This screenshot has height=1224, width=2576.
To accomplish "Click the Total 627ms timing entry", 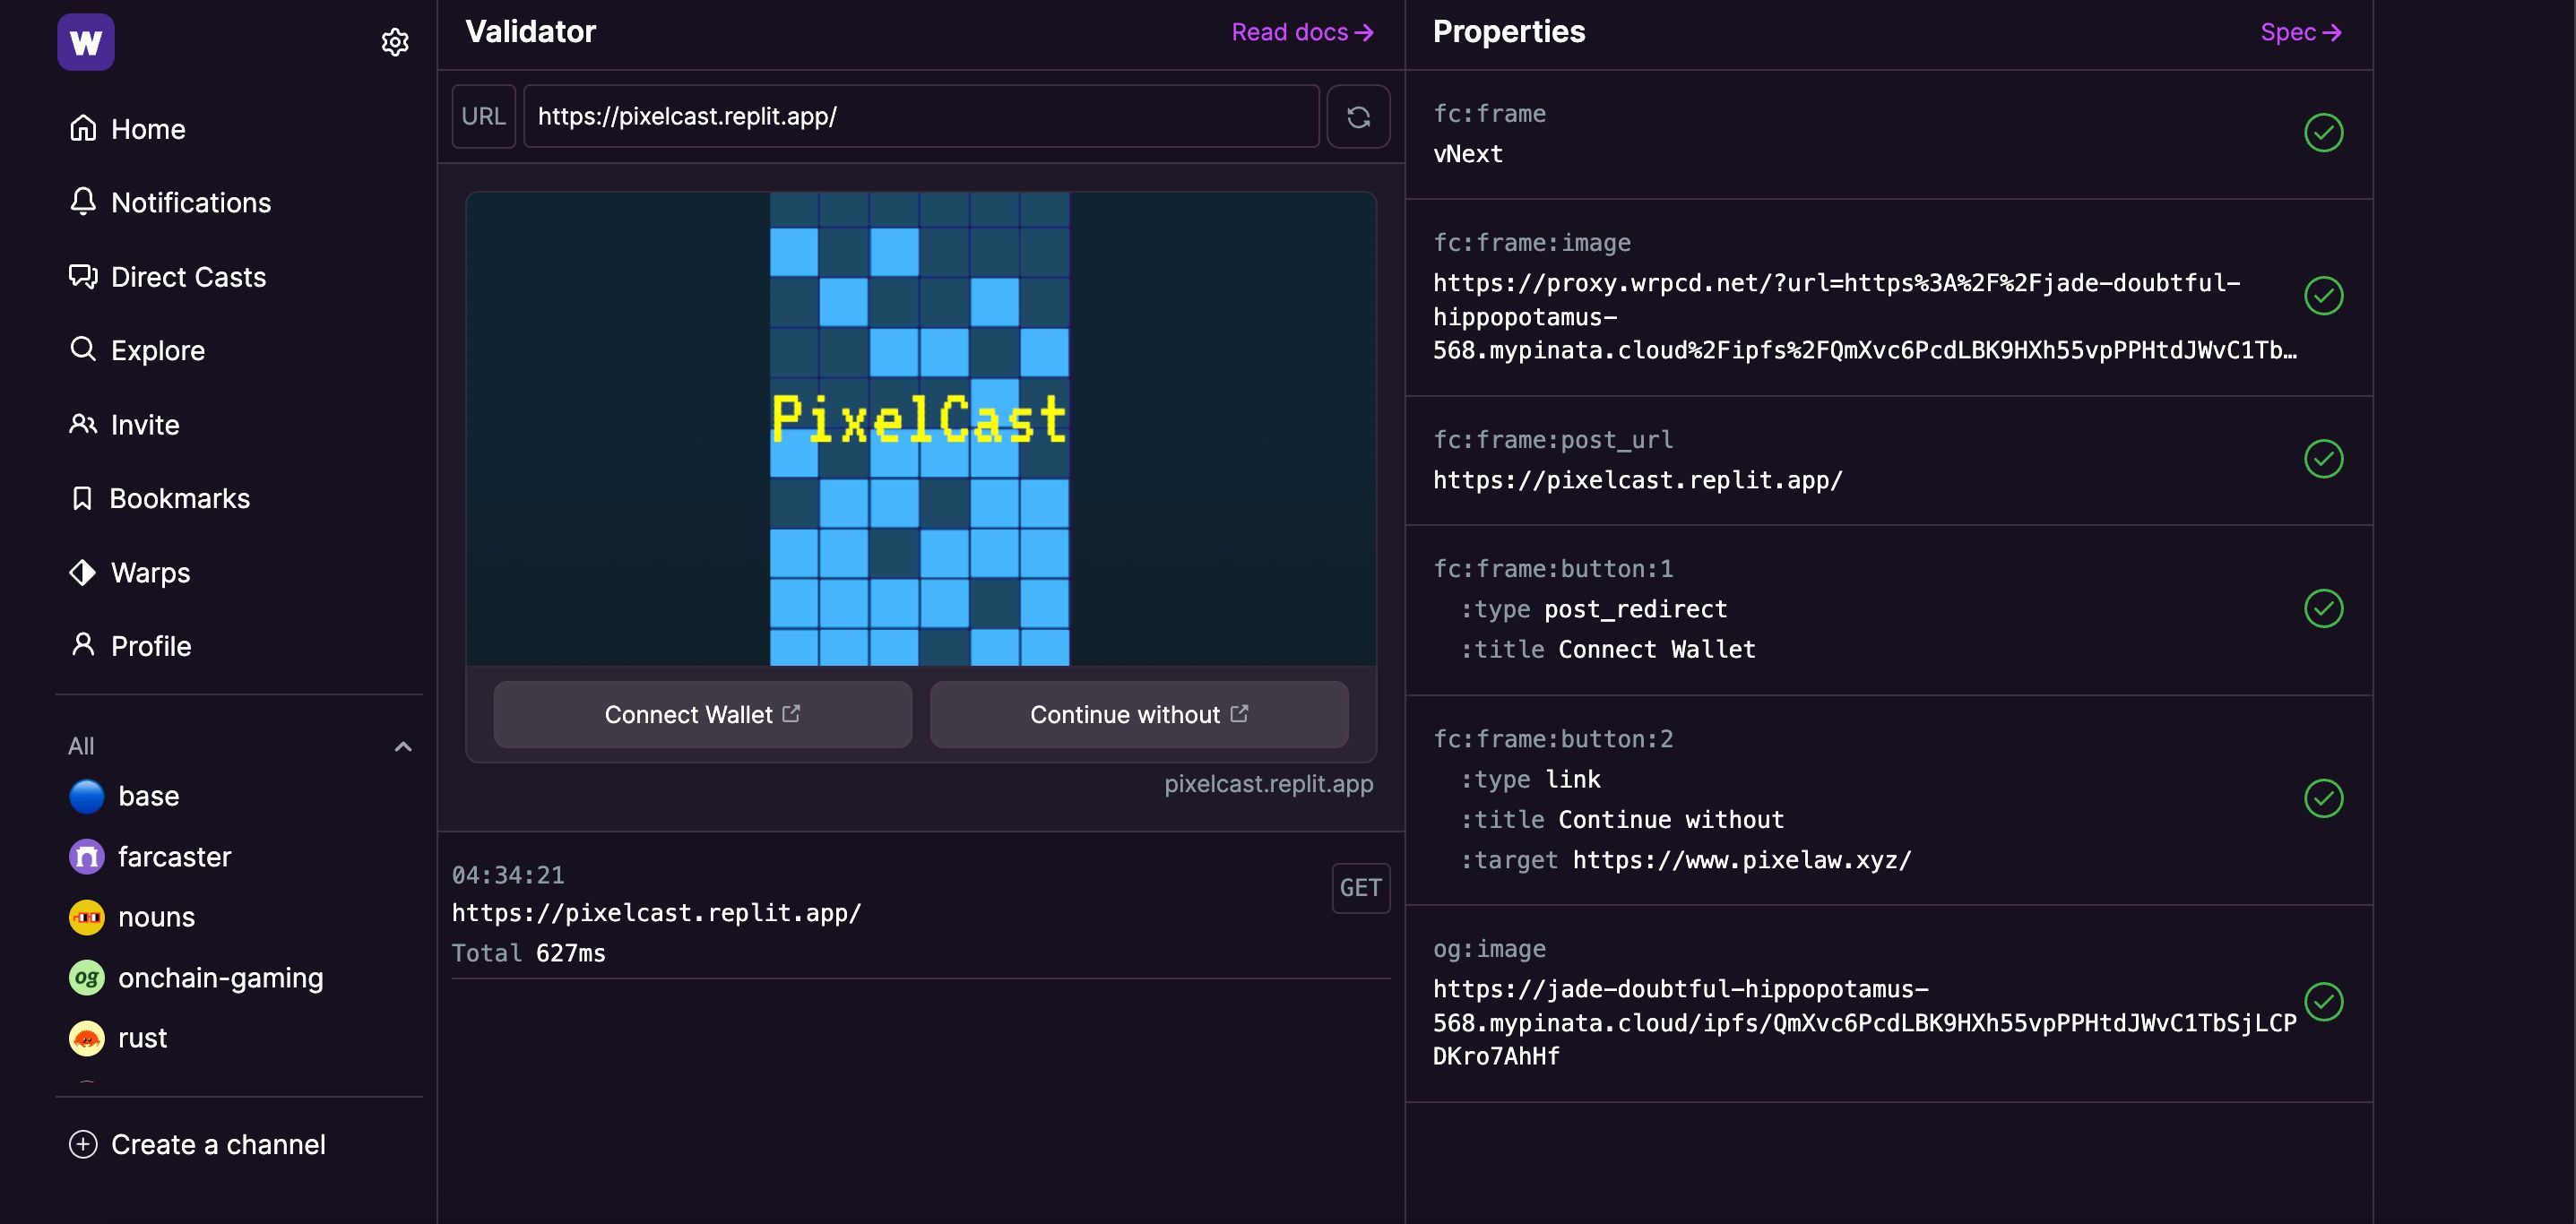I will 528,953.
